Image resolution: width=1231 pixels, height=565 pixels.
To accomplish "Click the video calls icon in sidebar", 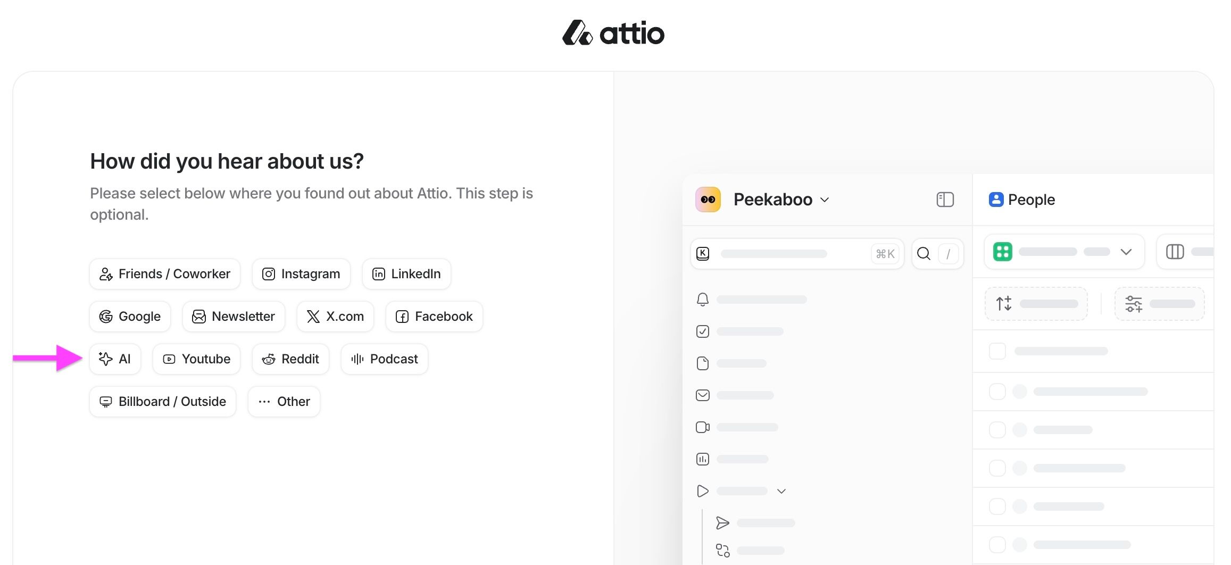I will 703,427.
